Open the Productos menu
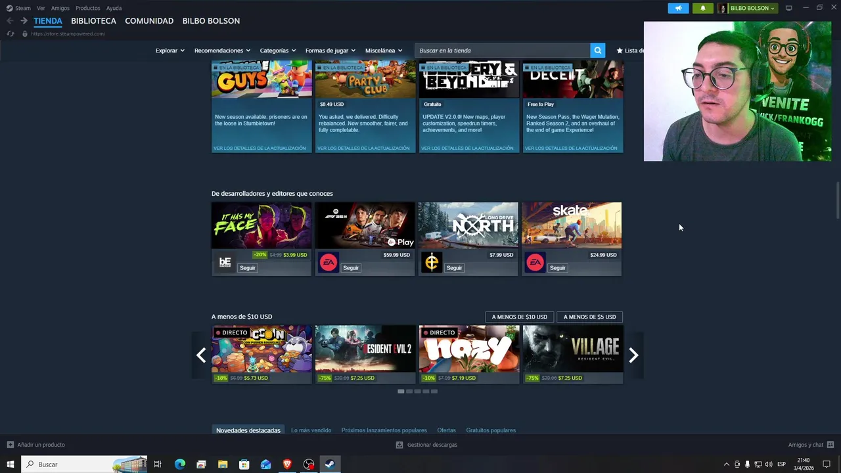The height and width of the screenshot is (473, 841). tap(88, 9)
